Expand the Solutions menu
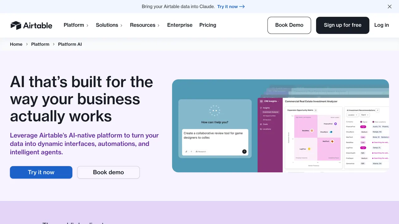 coord(109,25)
